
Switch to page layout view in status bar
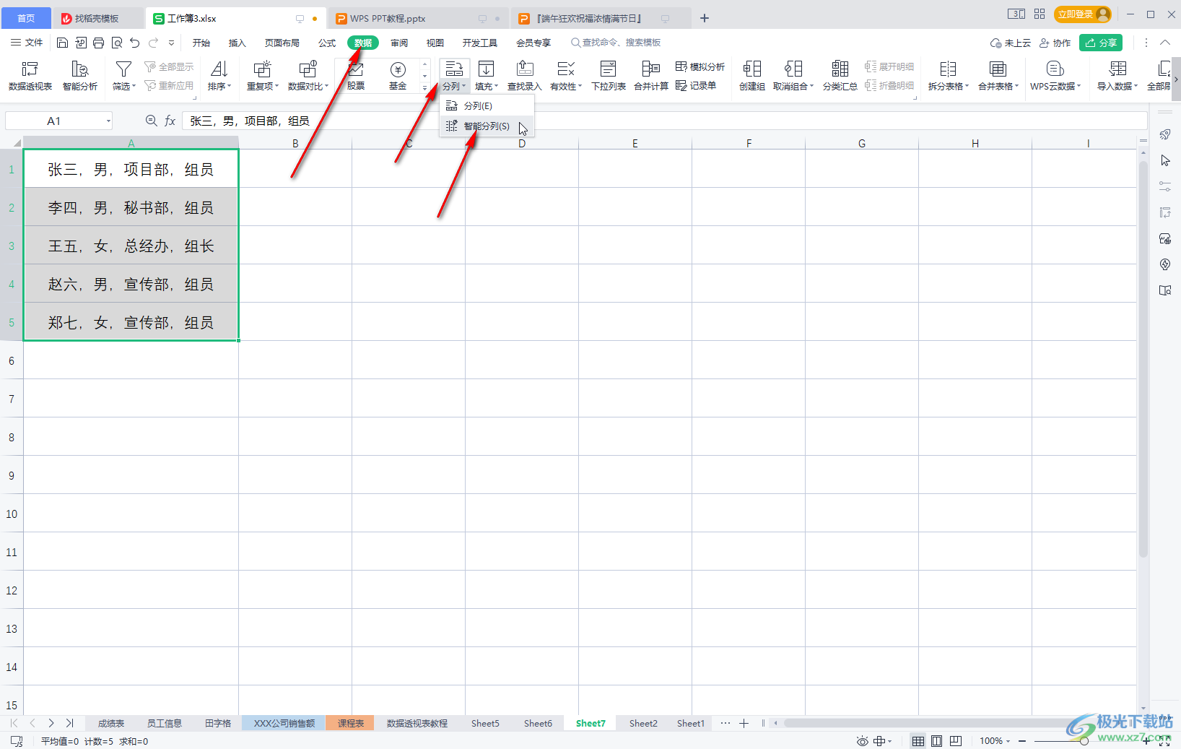point(936,741)
